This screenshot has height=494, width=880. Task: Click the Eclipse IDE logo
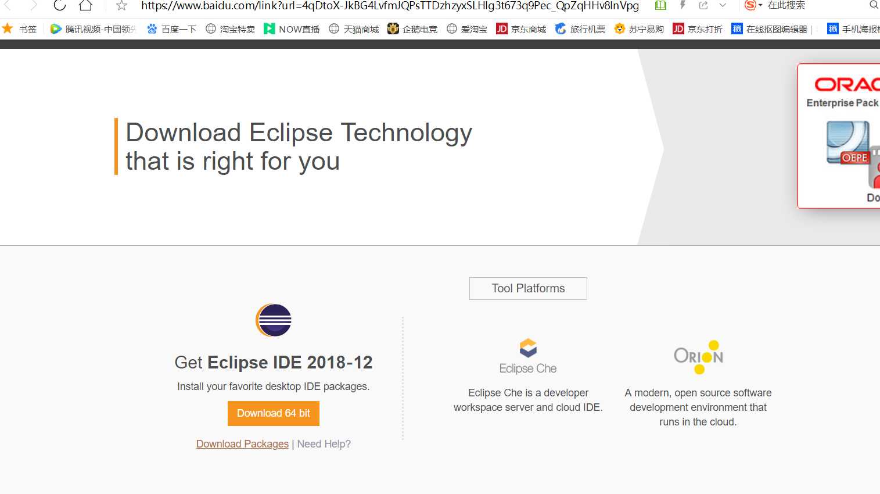click(x=274, y=320)
